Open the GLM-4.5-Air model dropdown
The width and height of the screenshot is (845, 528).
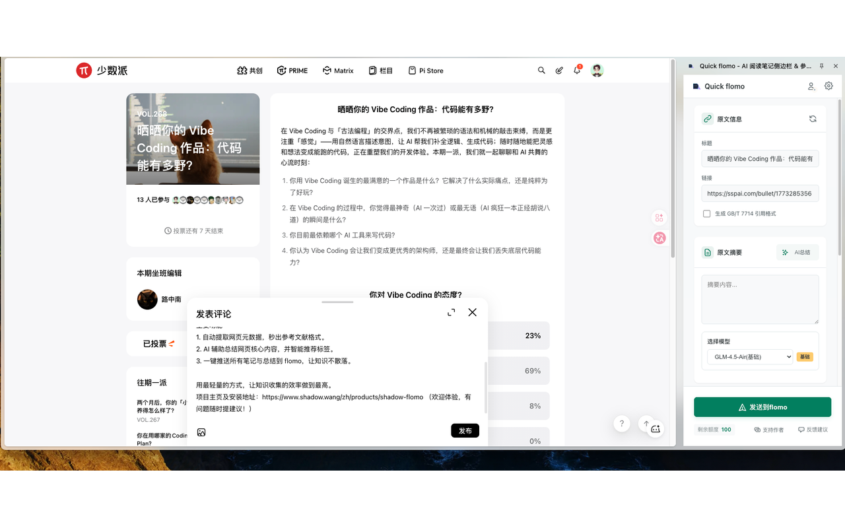[750, 356]
